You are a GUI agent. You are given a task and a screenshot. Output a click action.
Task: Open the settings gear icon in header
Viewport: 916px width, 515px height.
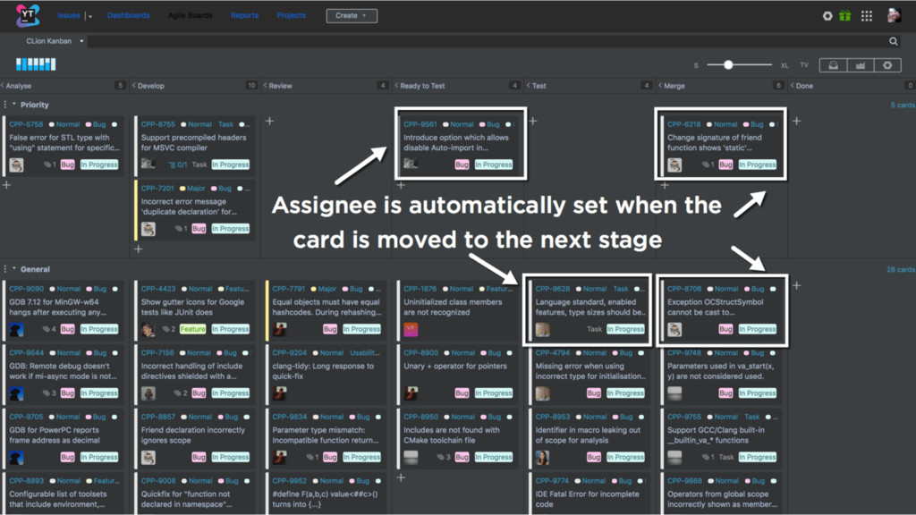[x=827, y=16]
